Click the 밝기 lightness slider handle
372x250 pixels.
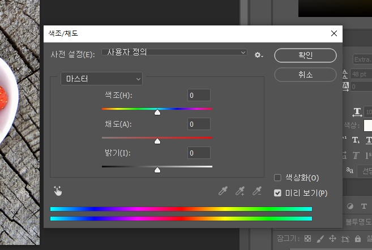(157, 170)
